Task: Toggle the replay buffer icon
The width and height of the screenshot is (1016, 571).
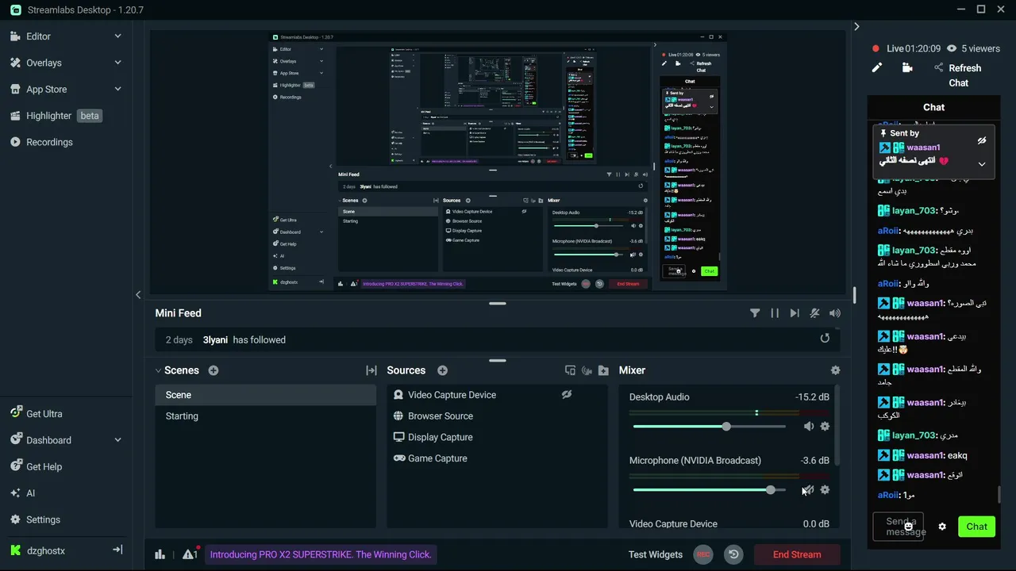Action: [733, 554]
